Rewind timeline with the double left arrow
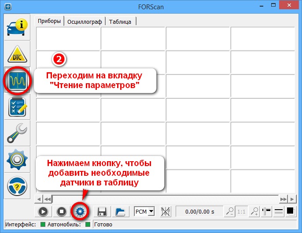Image resolution: width=302 pixels, height=233 pixels. [x=48, y=199]
